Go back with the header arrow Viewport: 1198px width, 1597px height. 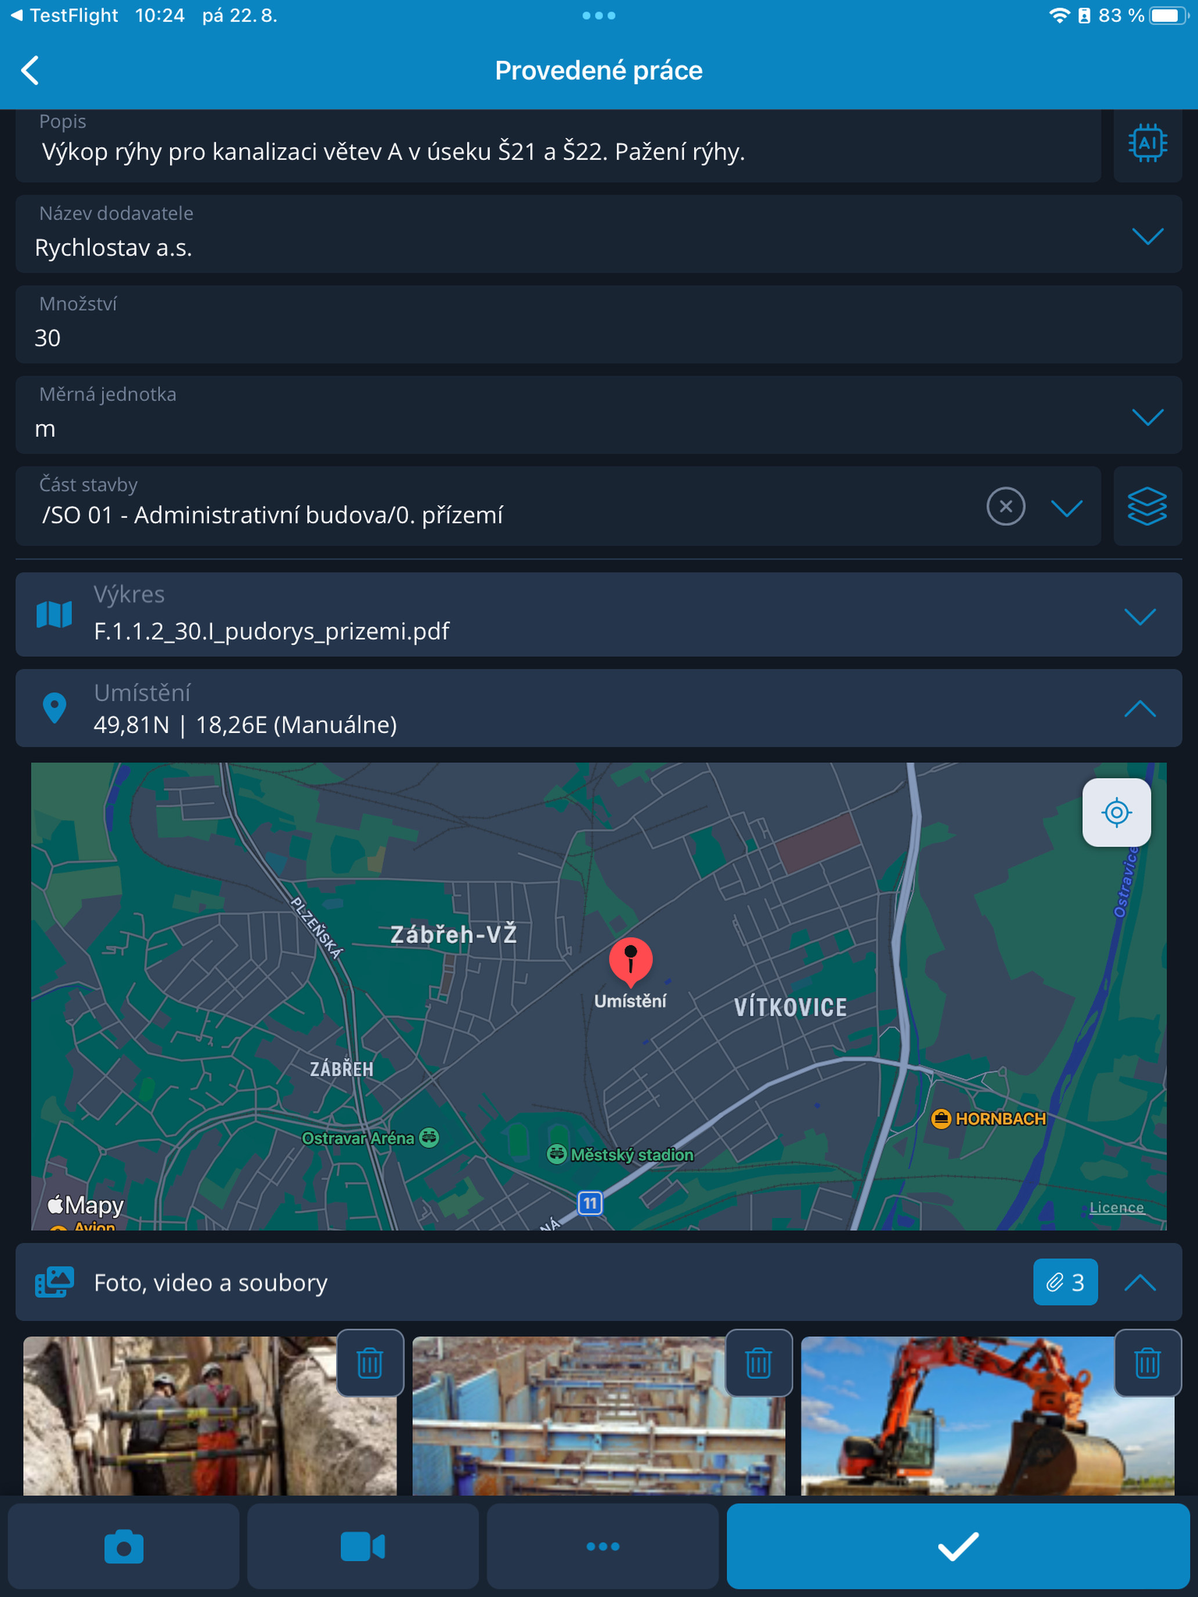(x=30, y=70)
